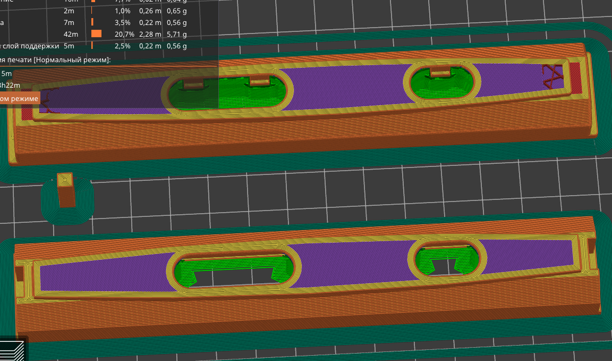This screenshot has height=361, width=612.
Task: Click the 'печати [Нормальный режим]:' print time heading
Action: coord(59,60)
